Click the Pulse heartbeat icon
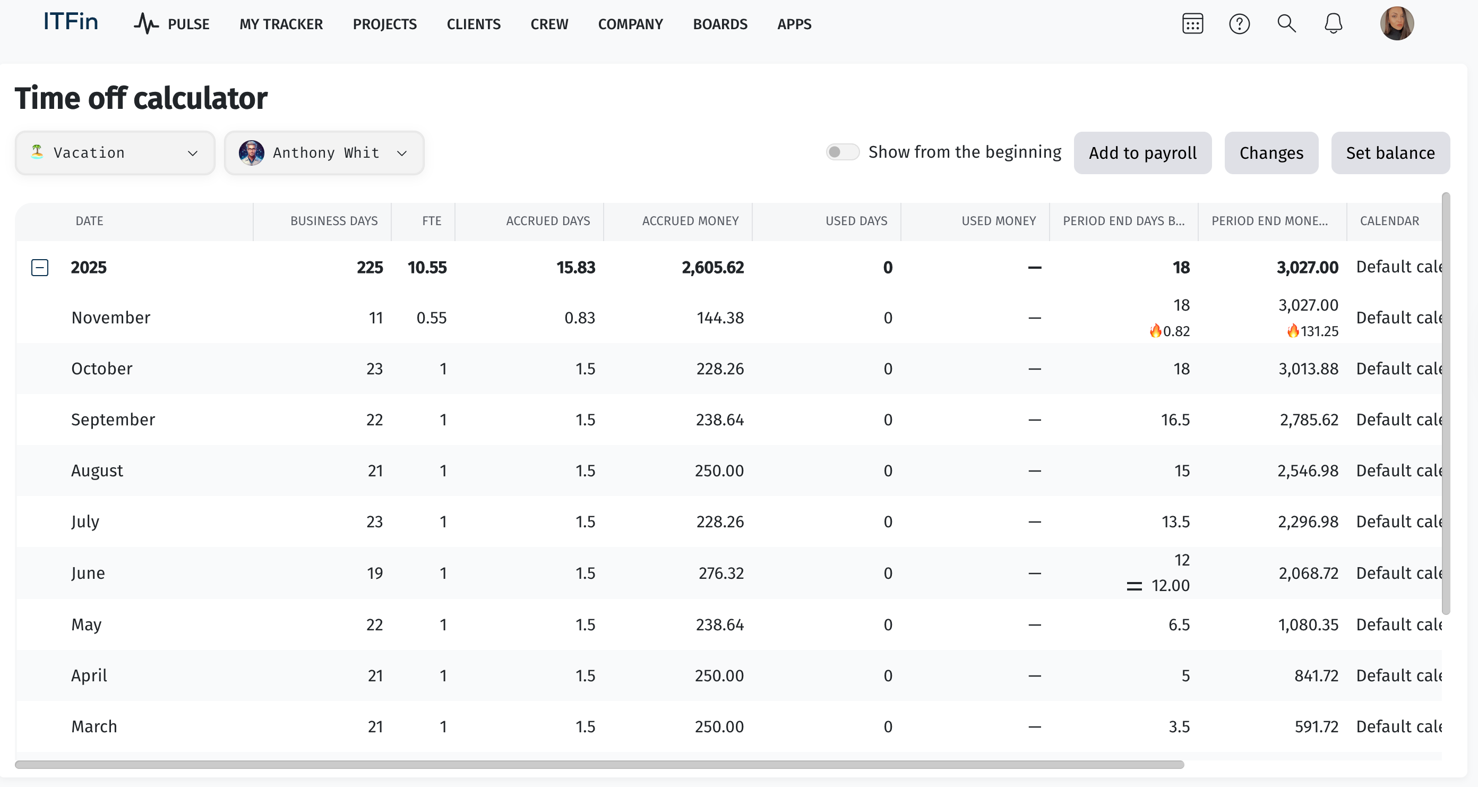Image resolution: width=1478 pixels, height=787 pixels. [146, 24]
